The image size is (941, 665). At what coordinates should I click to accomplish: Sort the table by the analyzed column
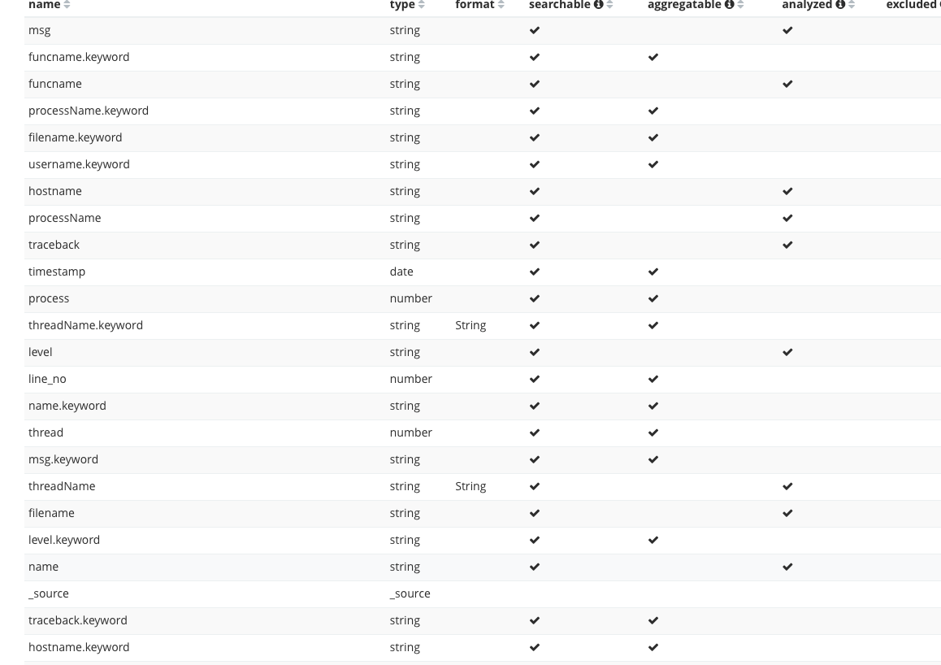852,5
